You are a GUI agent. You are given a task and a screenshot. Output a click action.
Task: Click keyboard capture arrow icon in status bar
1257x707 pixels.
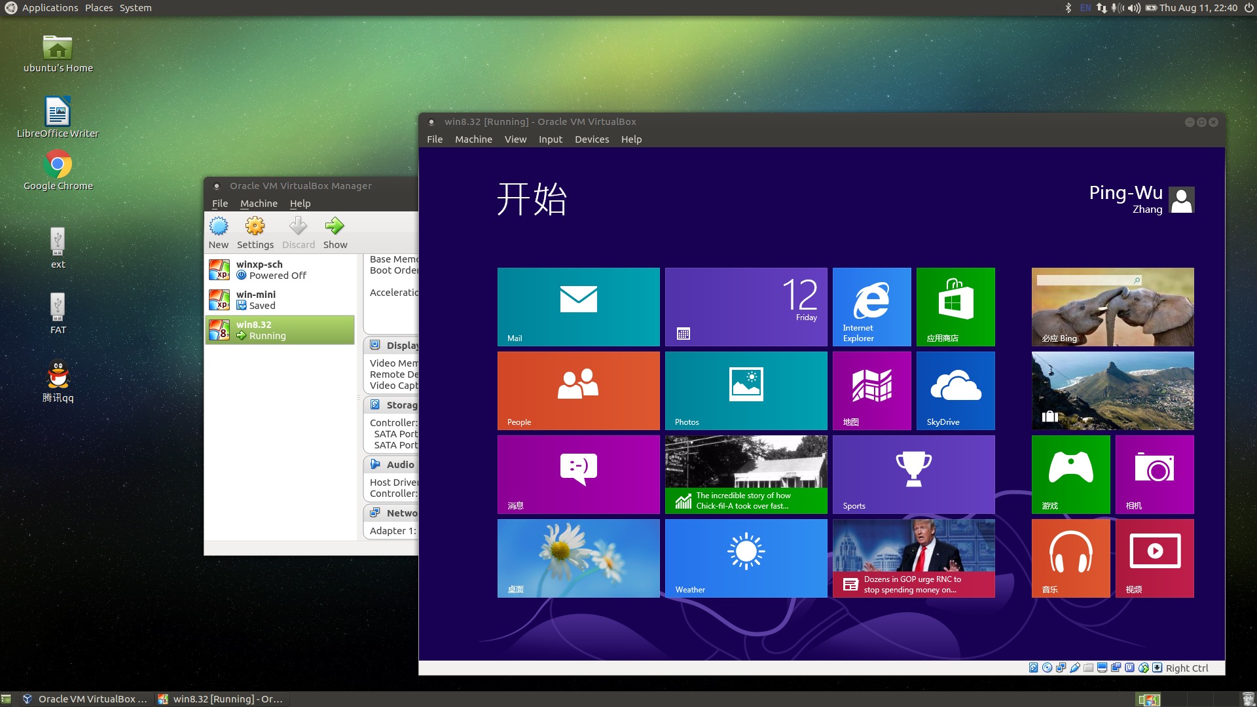coord(1157,668)
